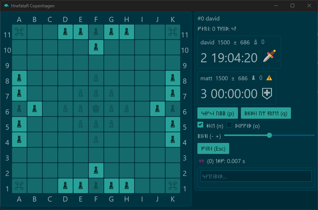Select the attacker pawn on K7

pos(173,93)
